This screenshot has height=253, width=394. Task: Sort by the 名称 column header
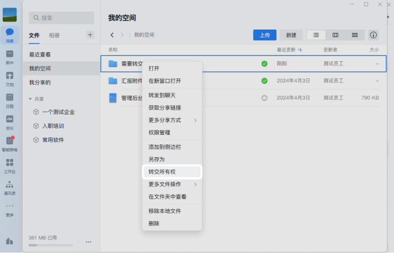(x=113, y=49)
